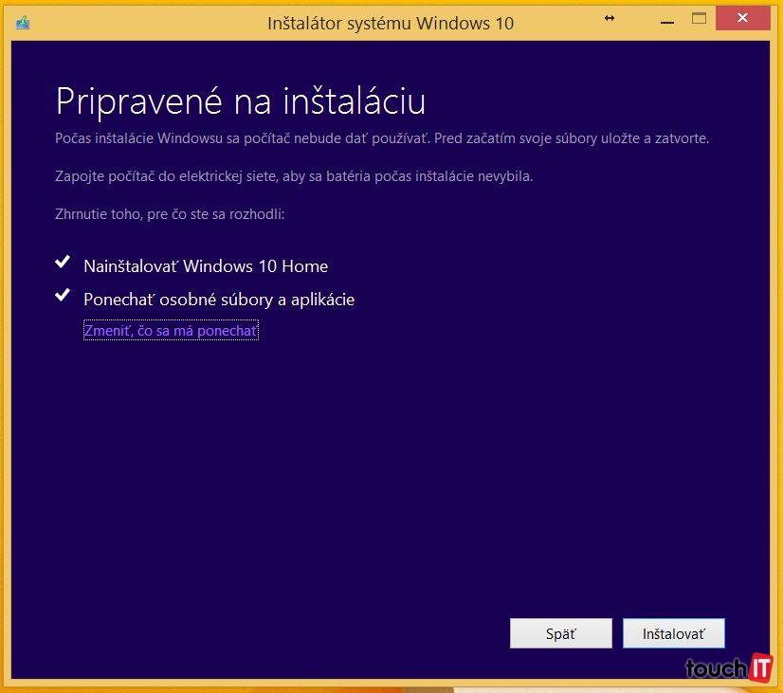Open the Zmeniť, čo sa má ponechať link

tap(171, 331)
